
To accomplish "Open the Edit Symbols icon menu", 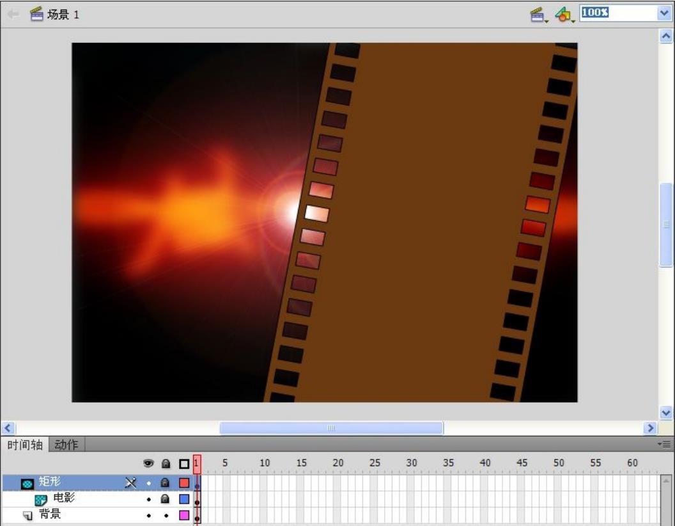I will [564, 14].
